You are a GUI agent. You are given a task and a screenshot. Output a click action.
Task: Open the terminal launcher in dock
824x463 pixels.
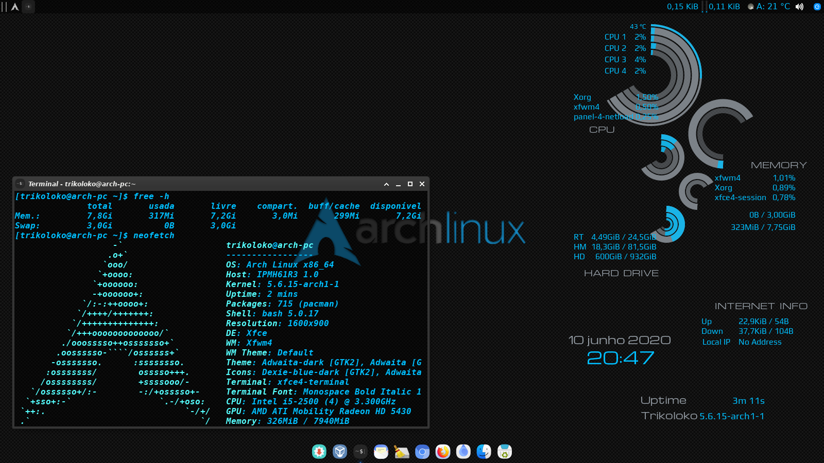point(360,452)
